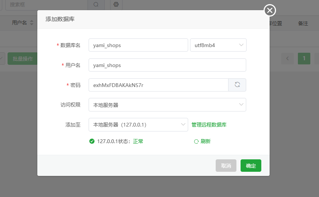This screenshot has height=197, width=319.
Task: Focus the 用户名 input field
Action: (x=167, y=65)
